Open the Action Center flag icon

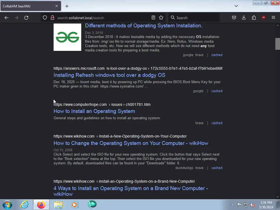[239, 205]
